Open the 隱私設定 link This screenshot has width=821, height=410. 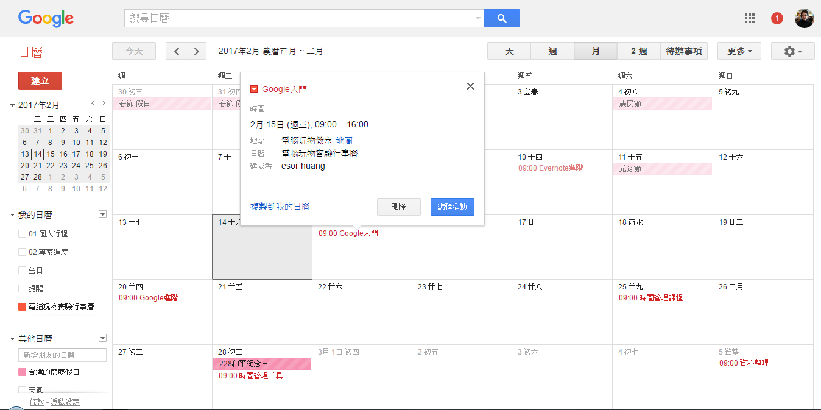(65, 402)
